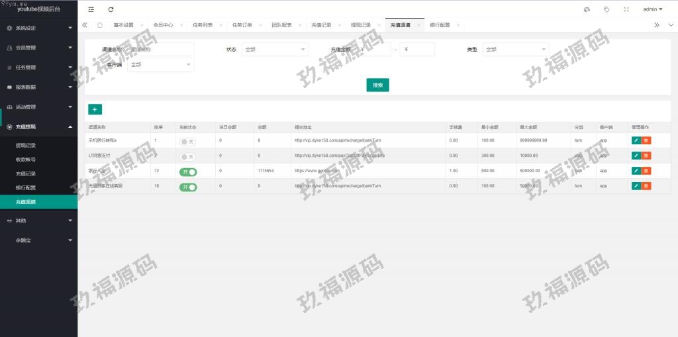Edit the 手机银行转账a channel row

[x=636, y=140]
